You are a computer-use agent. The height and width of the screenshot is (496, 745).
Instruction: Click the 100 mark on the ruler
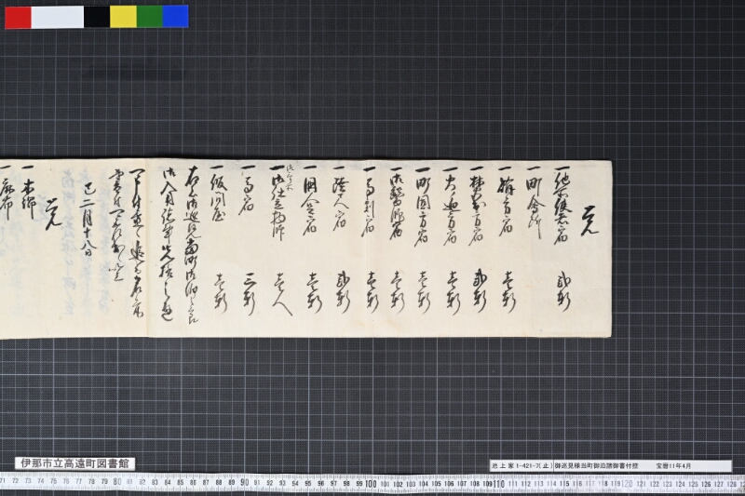click(371, 484)
